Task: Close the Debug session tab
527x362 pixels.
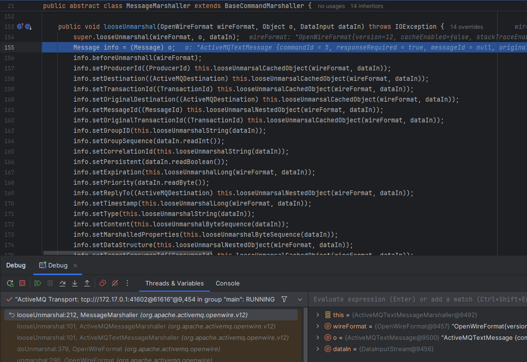Action: tap(75, 265)
